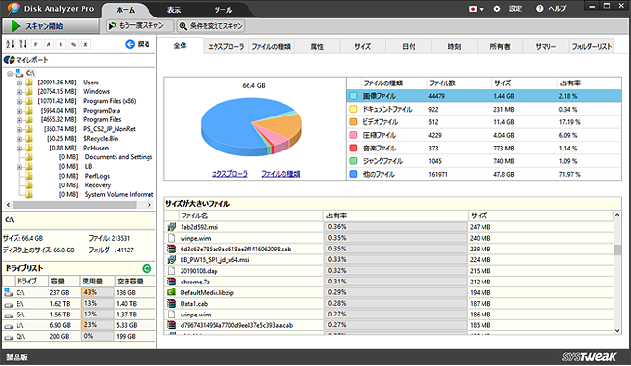Select the C:\ row in drive list
The image size is (631, 366).
coord(79,293)
